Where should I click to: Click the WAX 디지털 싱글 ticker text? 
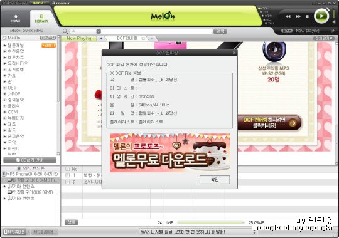[x=183, y=232]
